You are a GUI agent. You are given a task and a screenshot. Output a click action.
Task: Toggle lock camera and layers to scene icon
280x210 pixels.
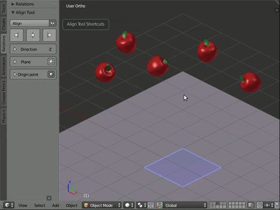[251, 205]
